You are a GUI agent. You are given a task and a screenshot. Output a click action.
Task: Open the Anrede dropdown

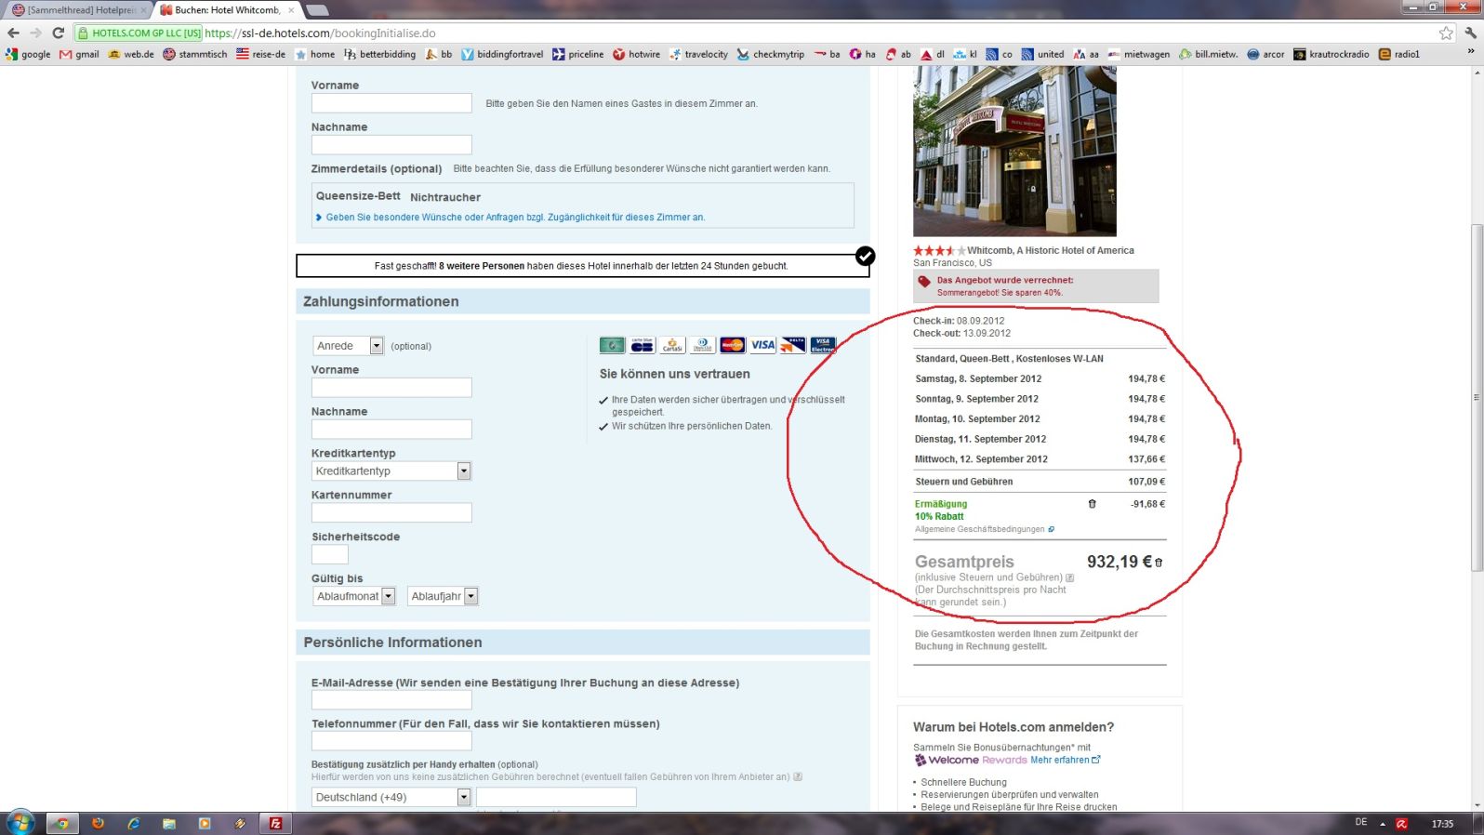(x=348, y=346)
